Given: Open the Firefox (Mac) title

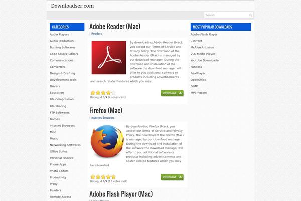Looking at the screenshot, I should click(x=106, y=110).
